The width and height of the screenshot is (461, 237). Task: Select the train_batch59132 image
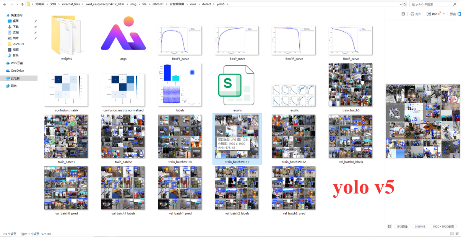click(x=294, y=136)
